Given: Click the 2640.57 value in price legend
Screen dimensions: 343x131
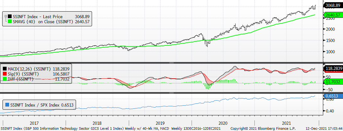Looking at the screenshot, I should click(x=82, y=21).
